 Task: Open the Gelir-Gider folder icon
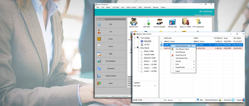click(146, 23)
